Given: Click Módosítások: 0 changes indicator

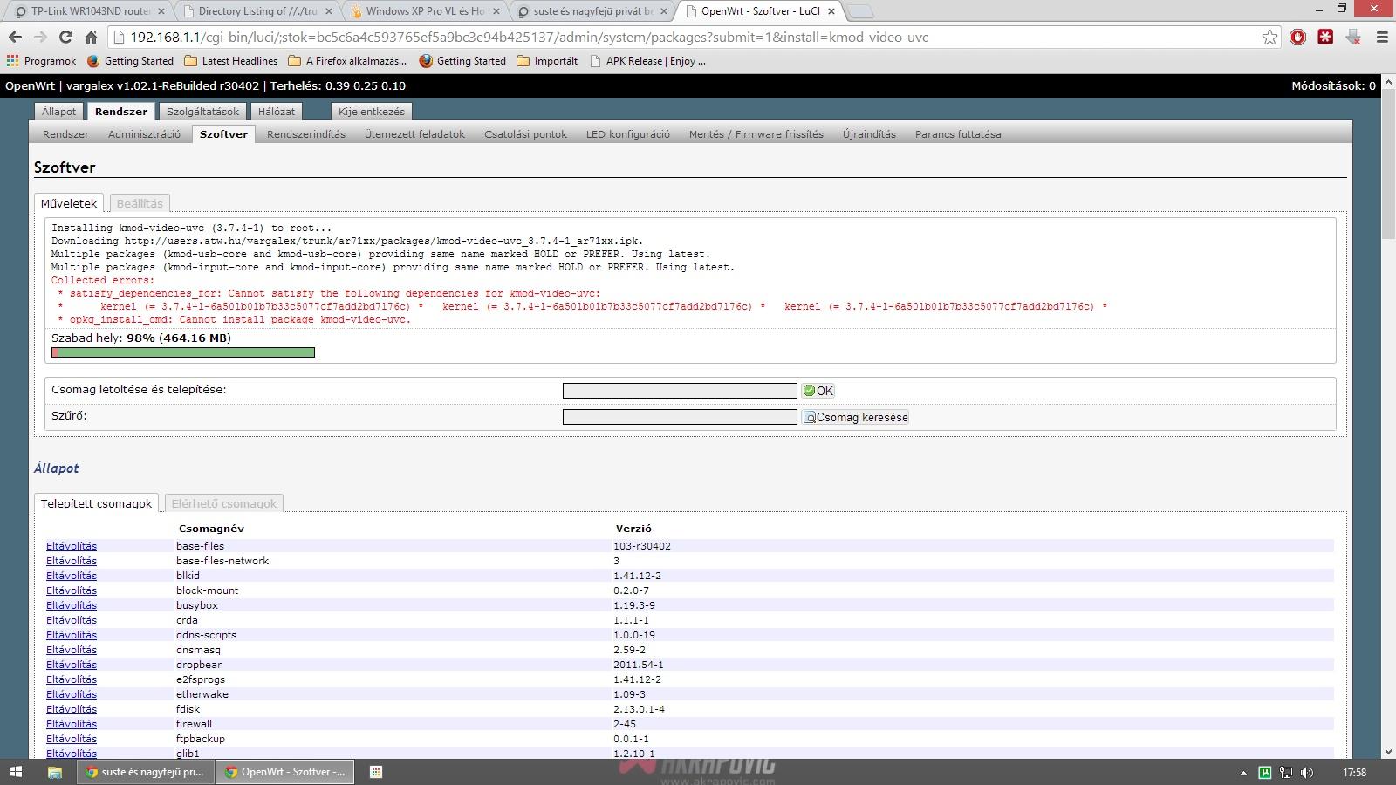Looking at the screenshot, I should click(1333, 85).
